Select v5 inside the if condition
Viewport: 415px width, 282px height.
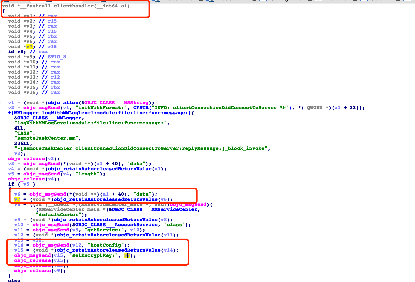(26, 184)
